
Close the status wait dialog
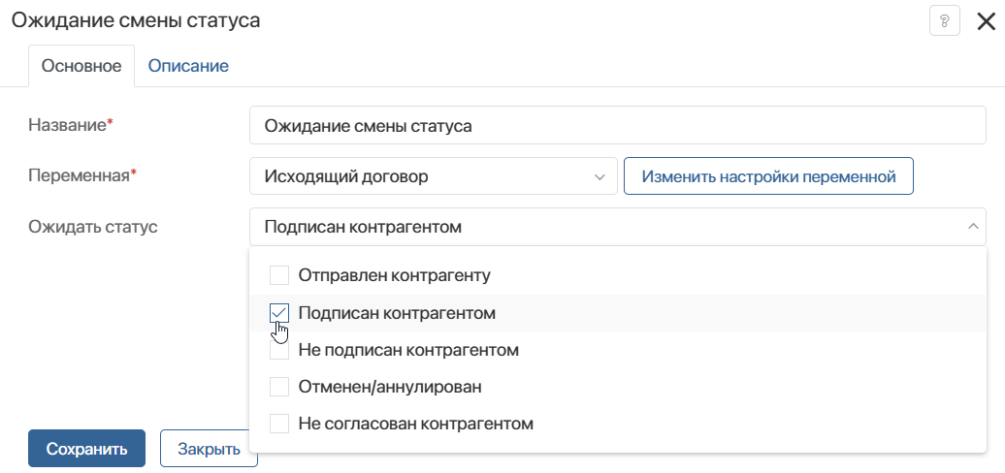point(986,21)
